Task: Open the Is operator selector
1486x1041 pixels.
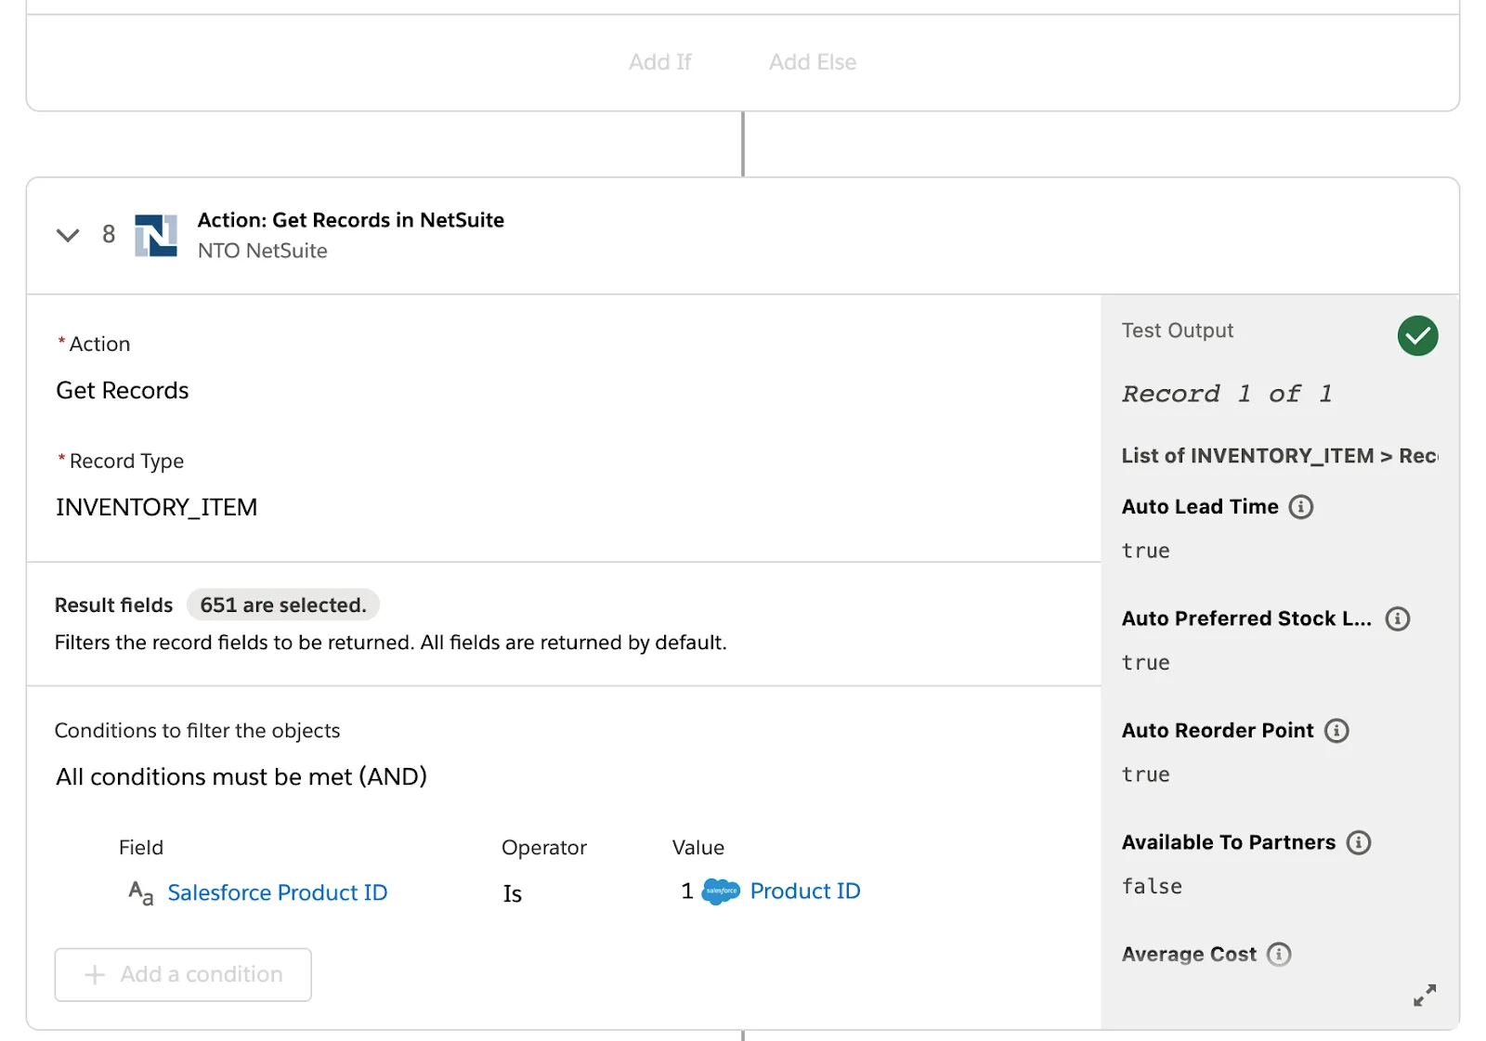Action: tap(512, 893)
